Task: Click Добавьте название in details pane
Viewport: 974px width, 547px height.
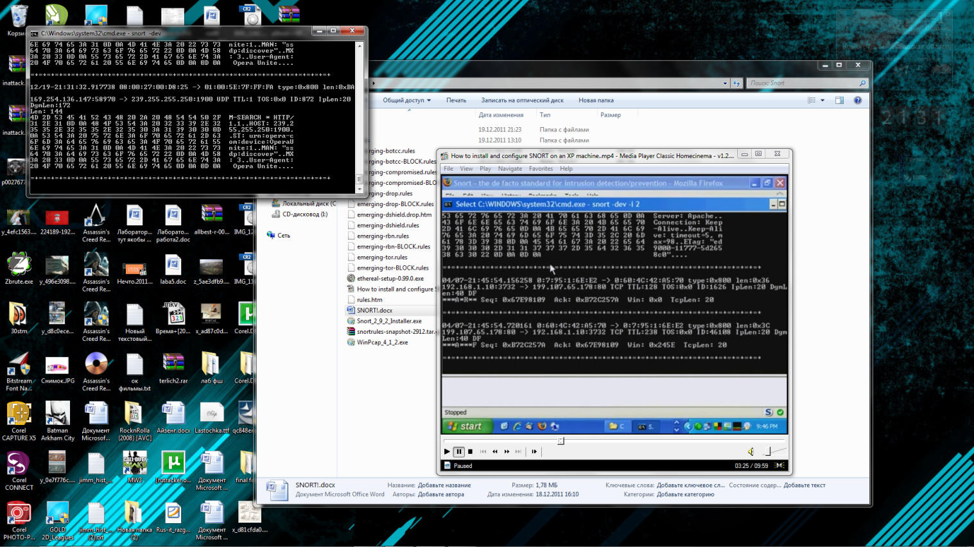Action: [444, 485]
